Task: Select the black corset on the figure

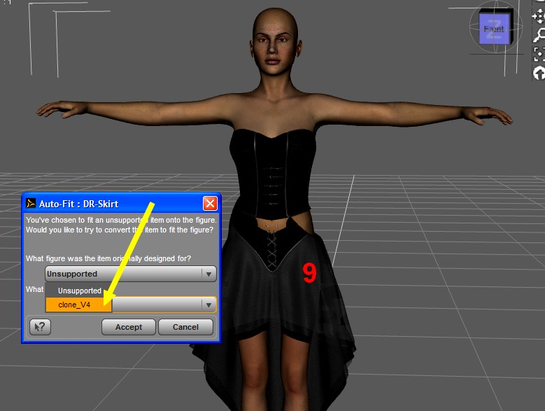Action: [x=273, y=174]
